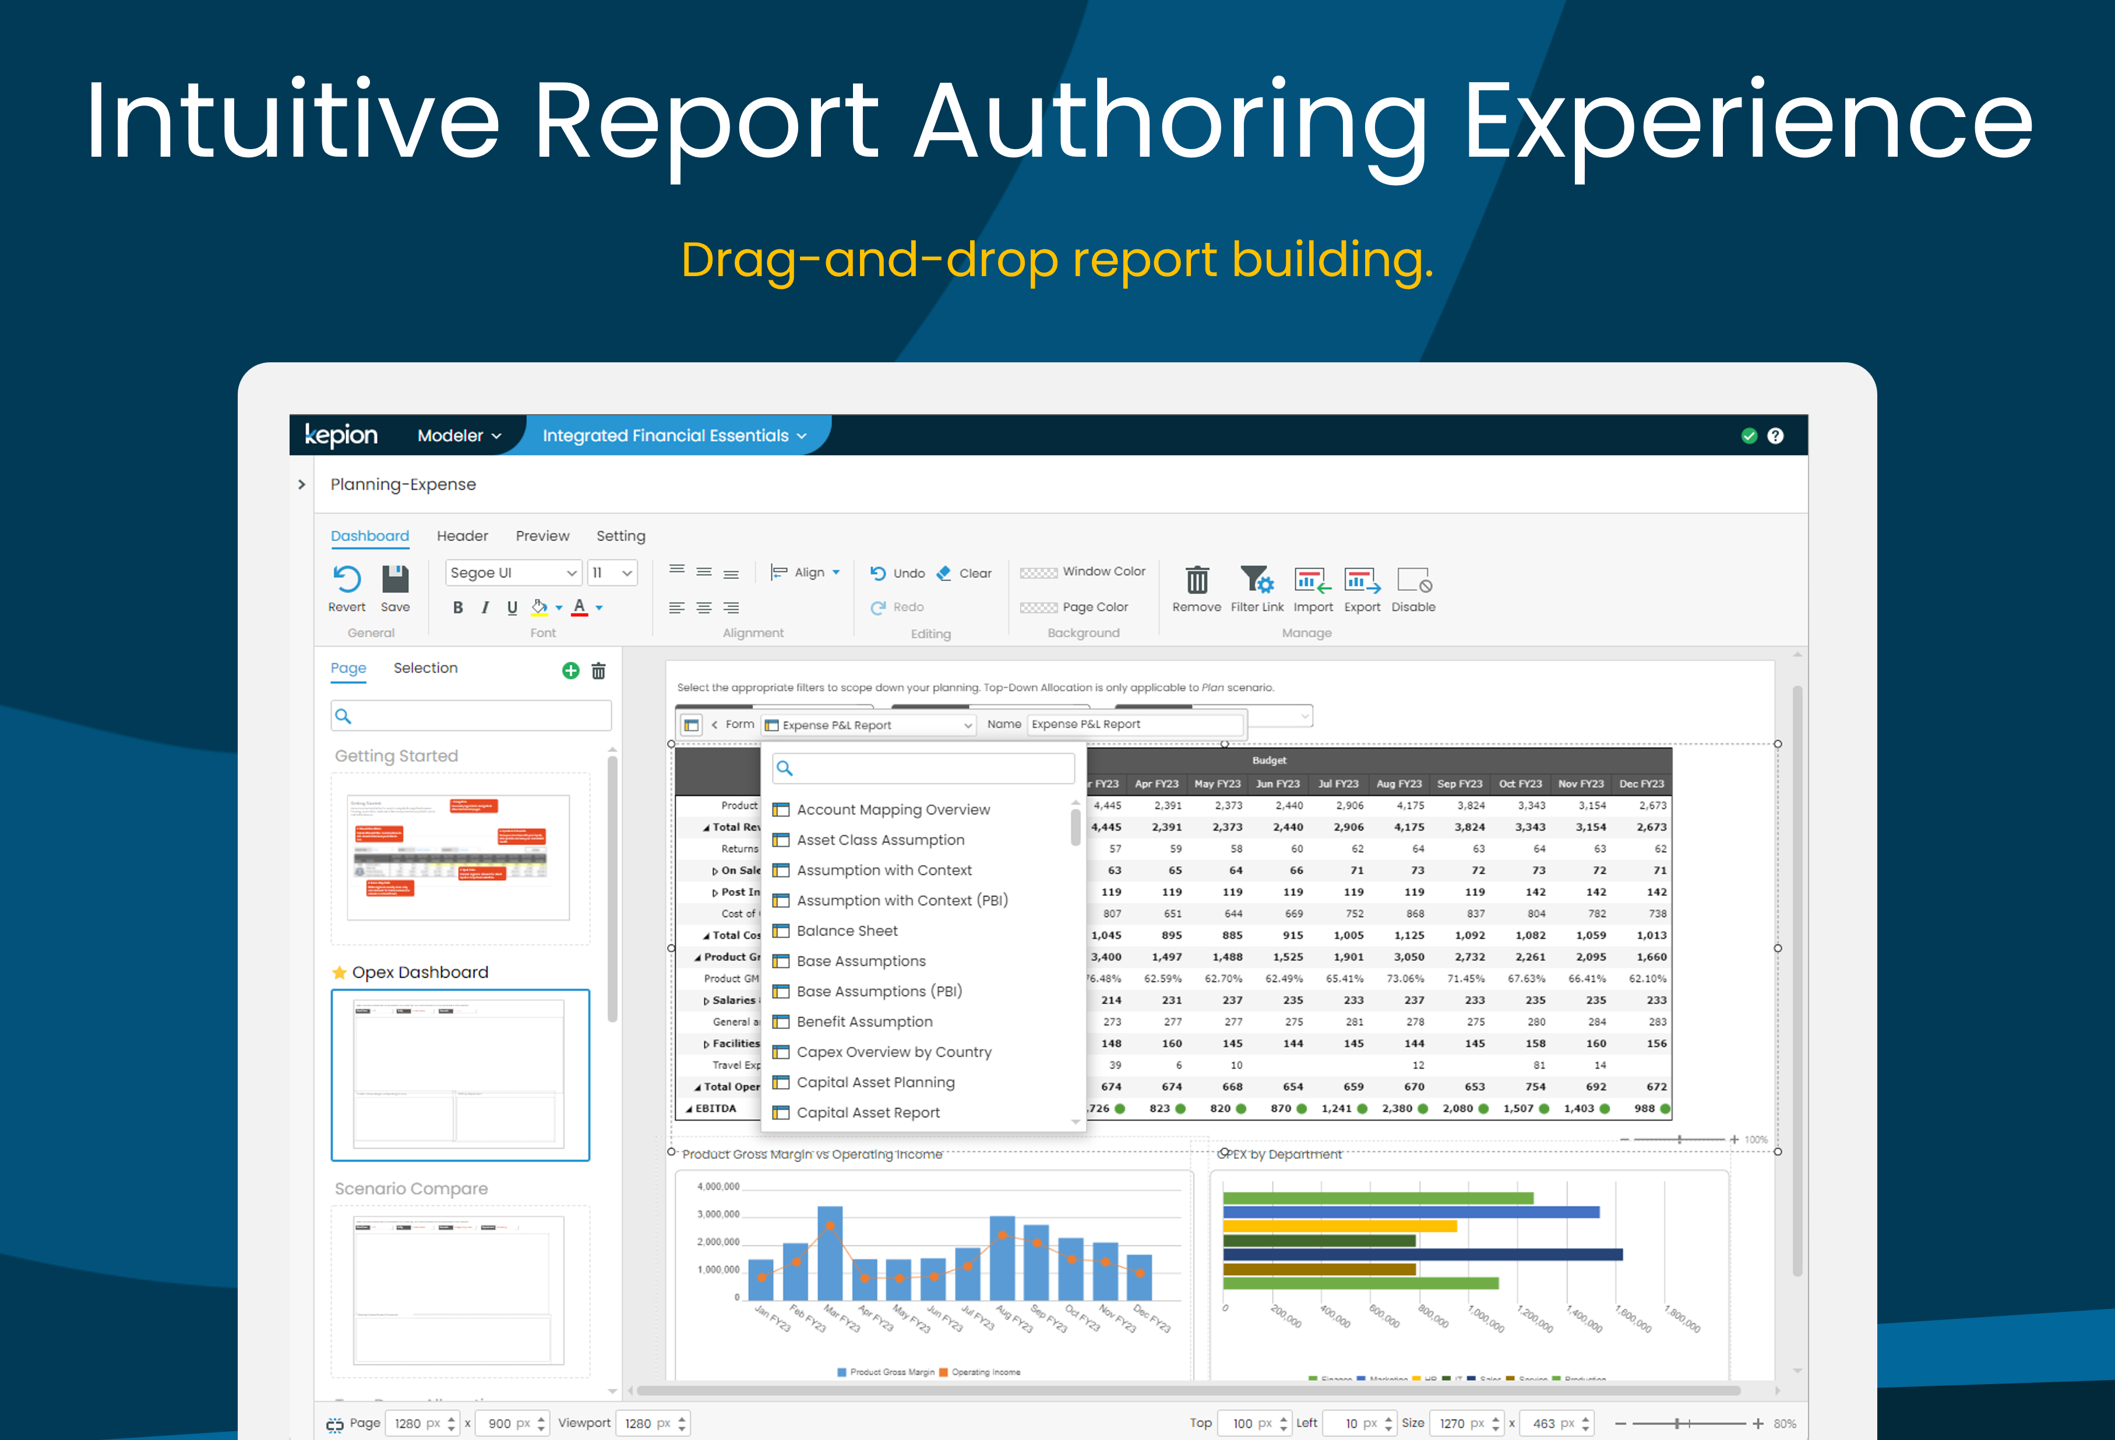Toggle bold formatting
2115x1440 pixels.
pos(458,608)
